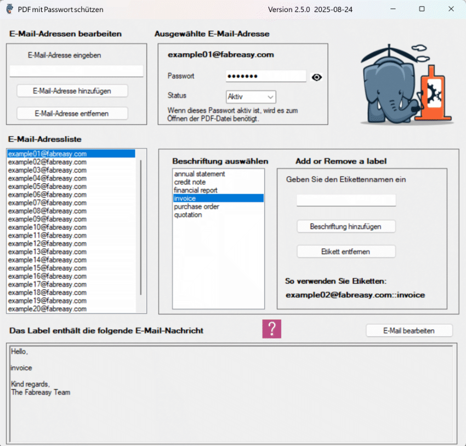Click inside the Passwort field

[x=265, y=76]
